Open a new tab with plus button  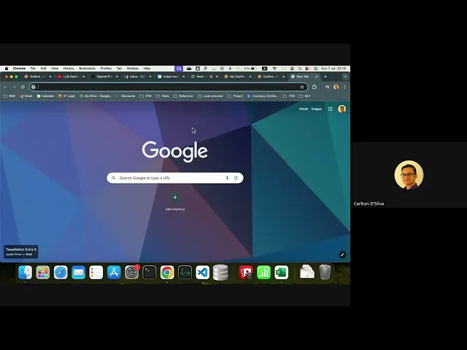coord(325,77)
